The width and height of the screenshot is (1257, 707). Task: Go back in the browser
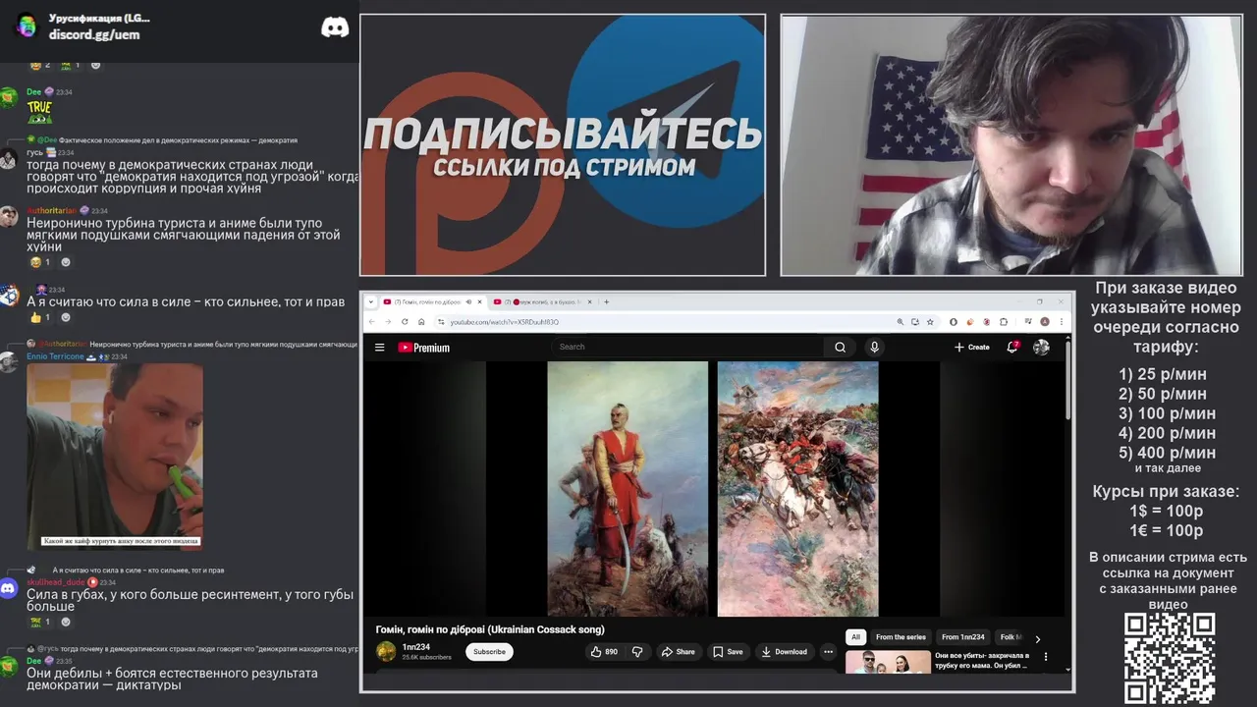pyautogui.click(x=371, y=321)
